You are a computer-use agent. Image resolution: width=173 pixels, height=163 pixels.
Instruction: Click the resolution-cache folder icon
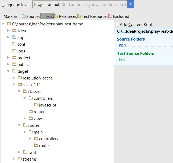[20, 78]
